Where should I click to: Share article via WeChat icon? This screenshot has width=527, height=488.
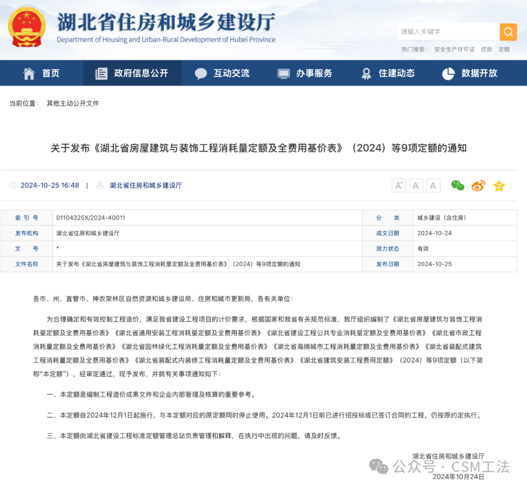click(457, 185)
